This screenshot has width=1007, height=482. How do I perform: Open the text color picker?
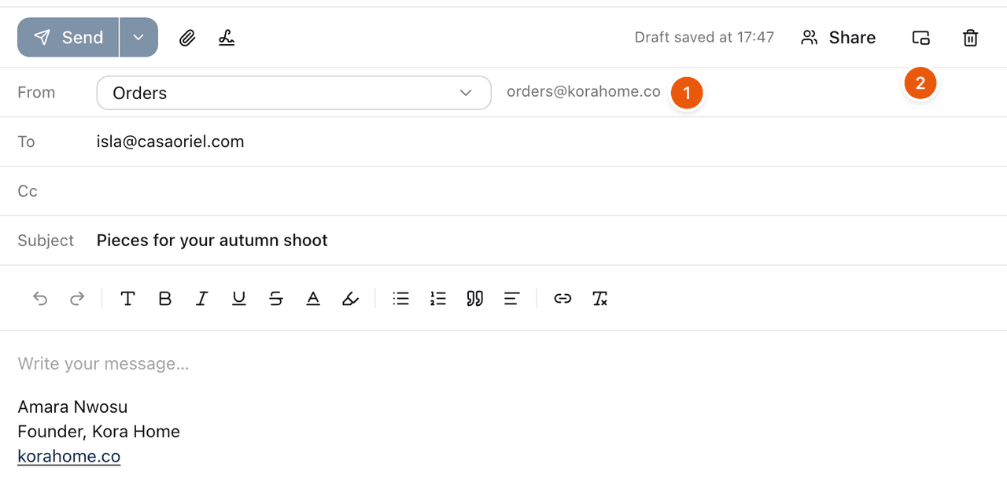[313, 299]
